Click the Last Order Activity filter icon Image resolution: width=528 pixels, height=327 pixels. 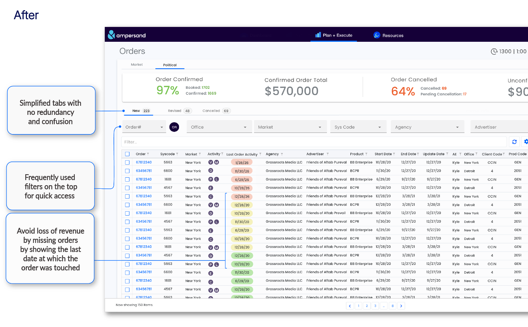[260, 154]
